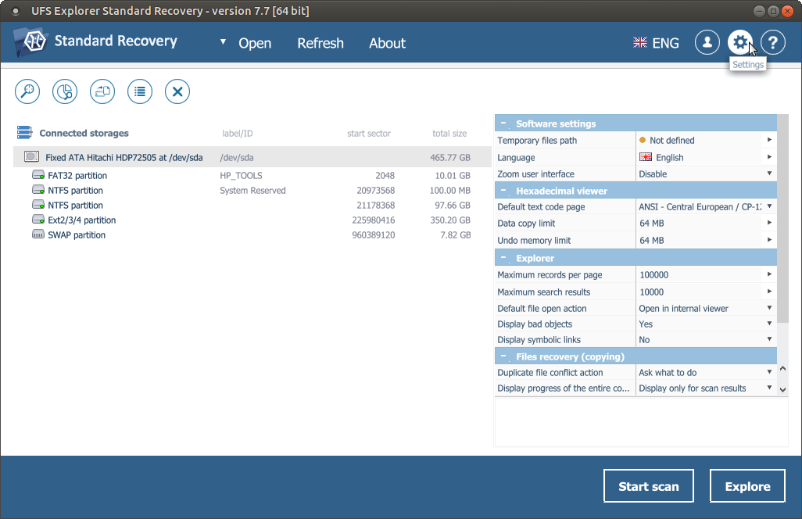The height and width of the screenshot is (519, 802).
Task: Select the Ext2/3/4 partition
Action: coord(81,220)
